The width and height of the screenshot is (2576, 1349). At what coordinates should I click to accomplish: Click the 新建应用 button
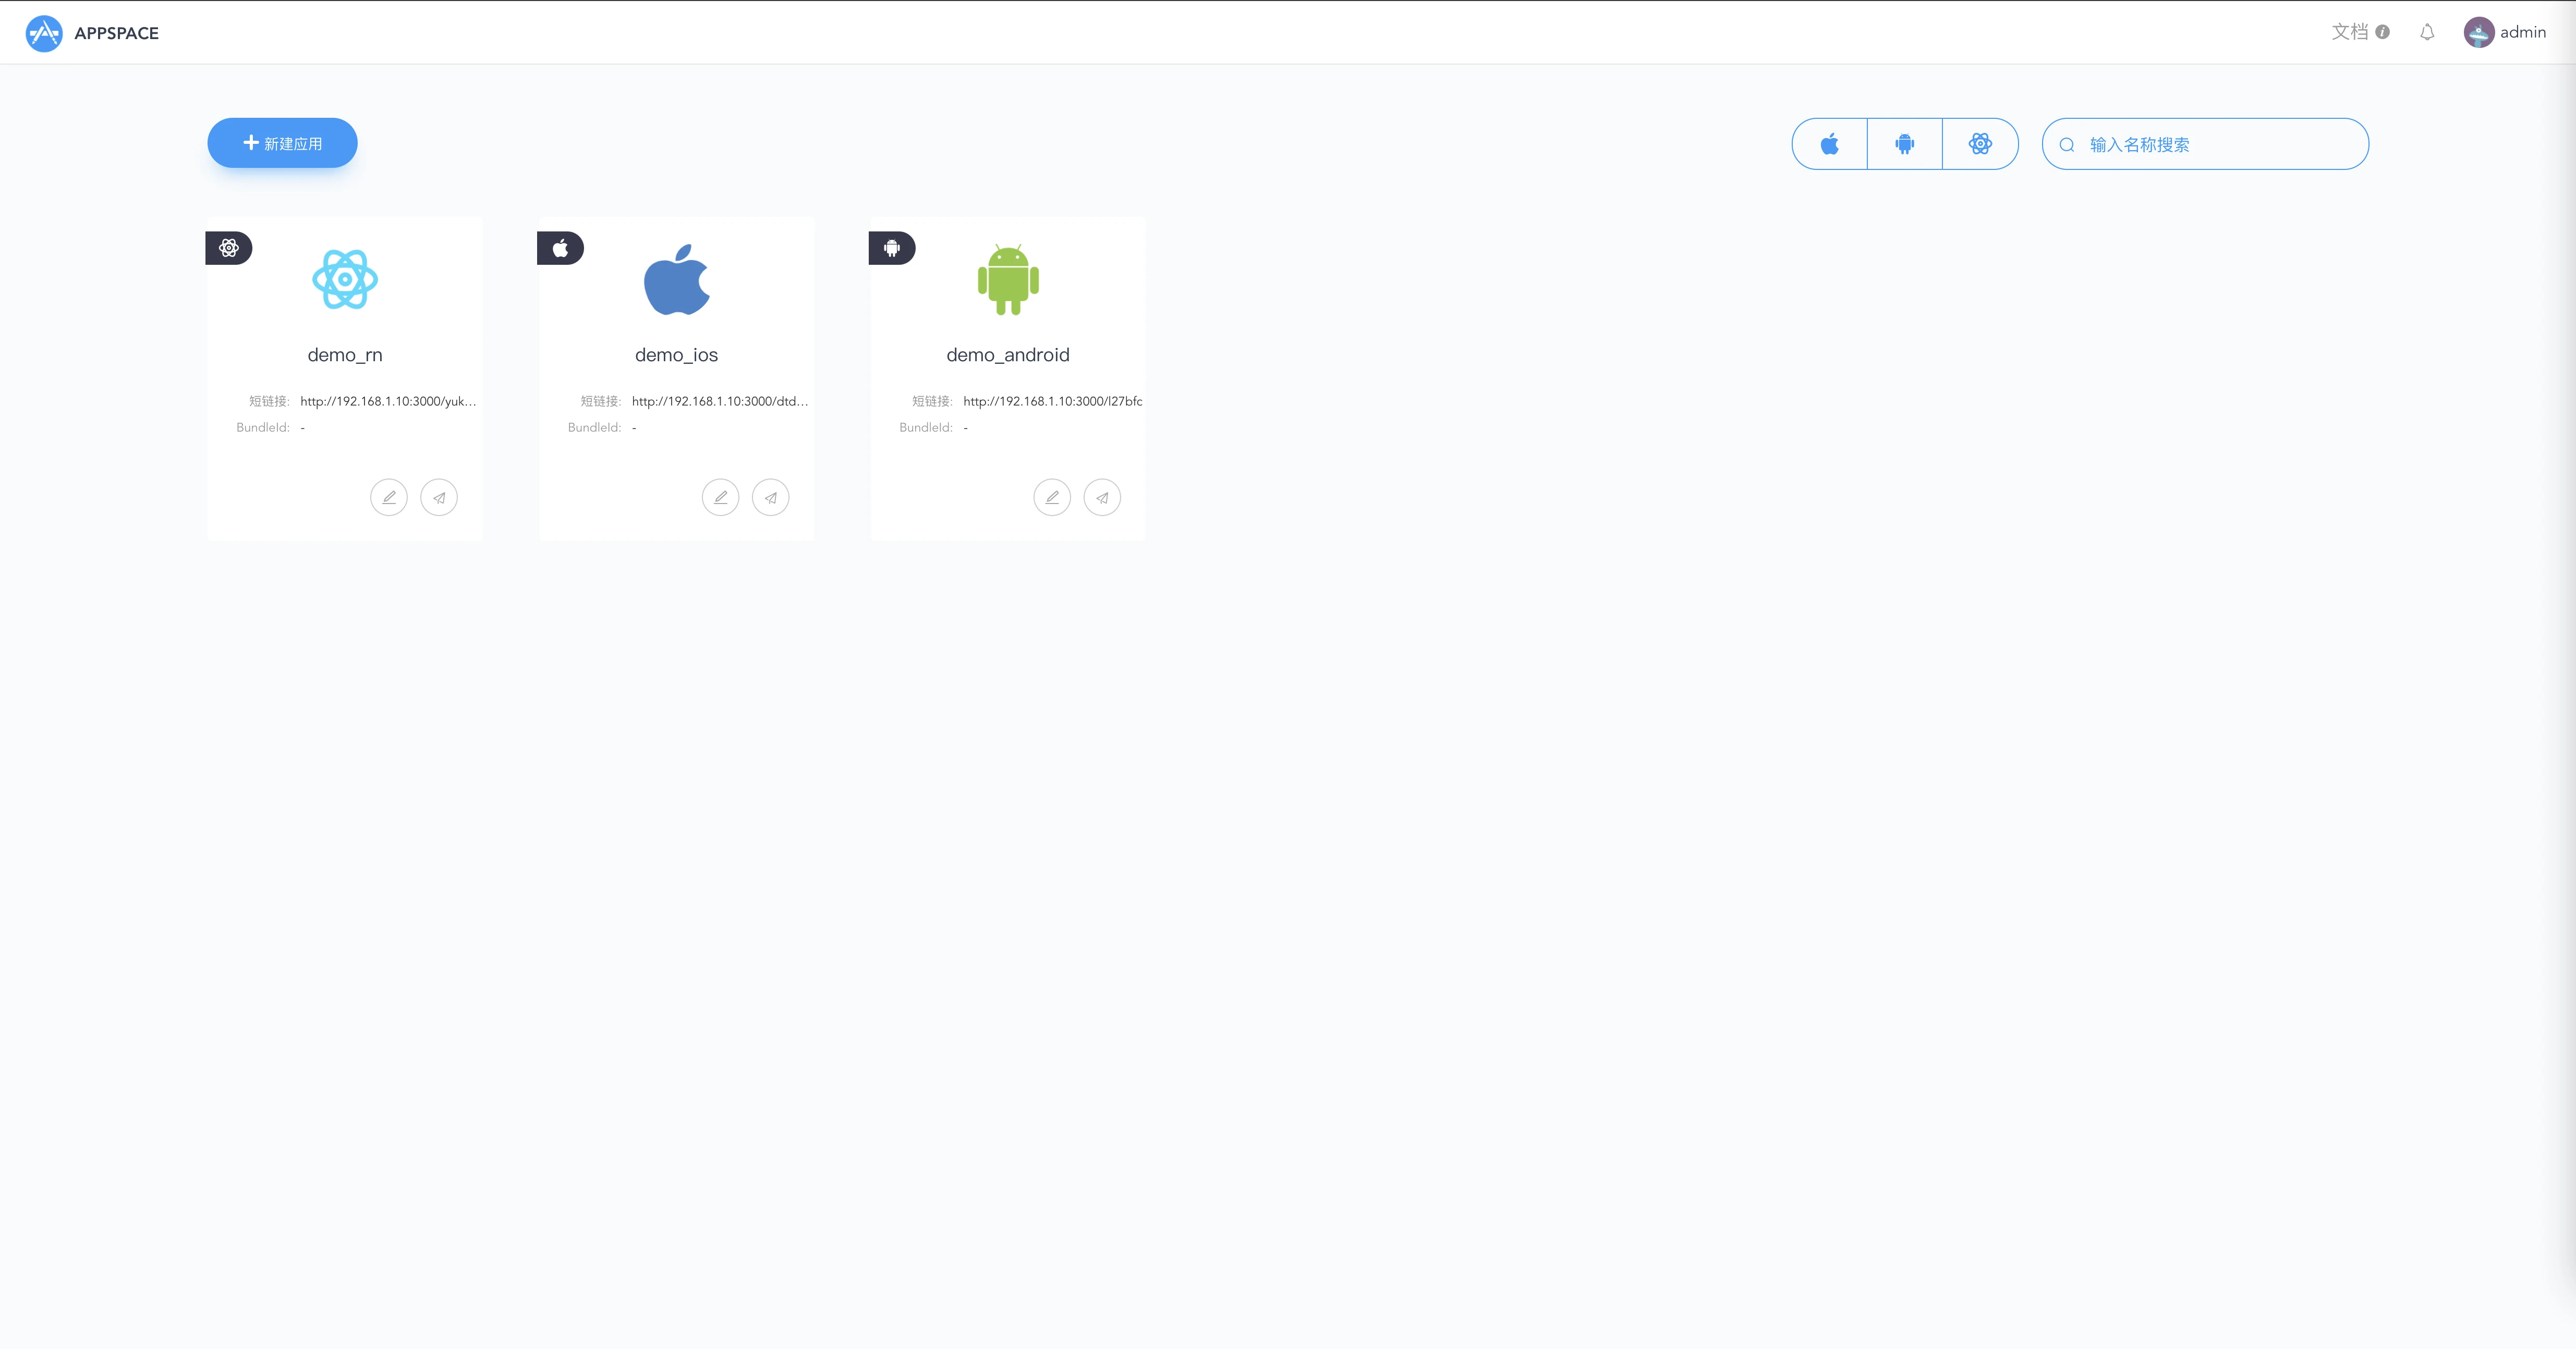click(x=282, y=143)
